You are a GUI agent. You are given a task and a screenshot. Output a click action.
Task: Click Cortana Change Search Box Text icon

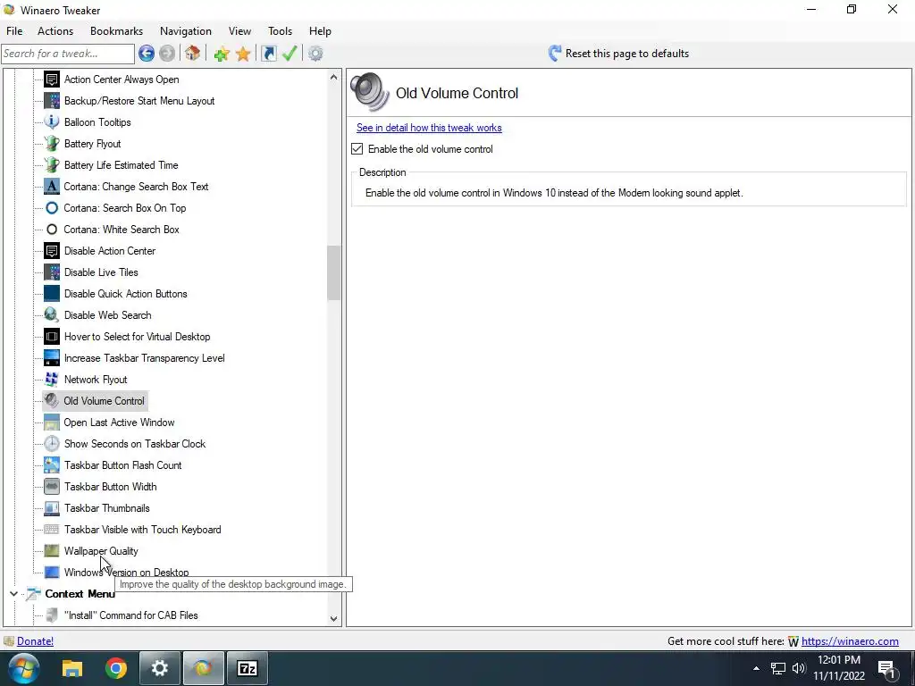click(x=51, y=186)
